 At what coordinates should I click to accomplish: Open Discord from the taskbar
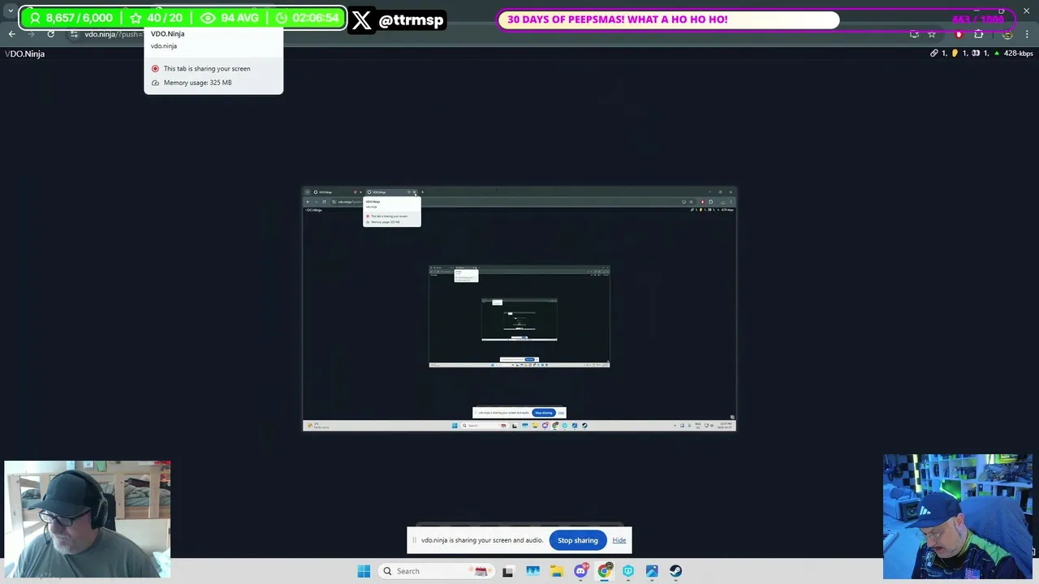[580, 571]
